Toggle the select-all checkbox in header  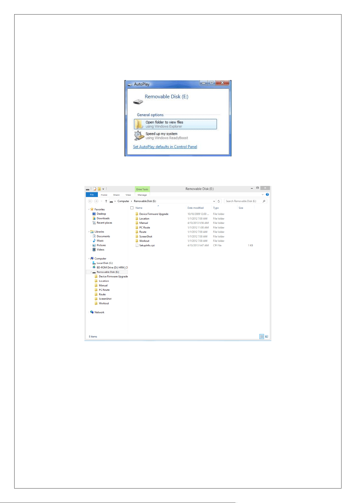tap(132, 208)
